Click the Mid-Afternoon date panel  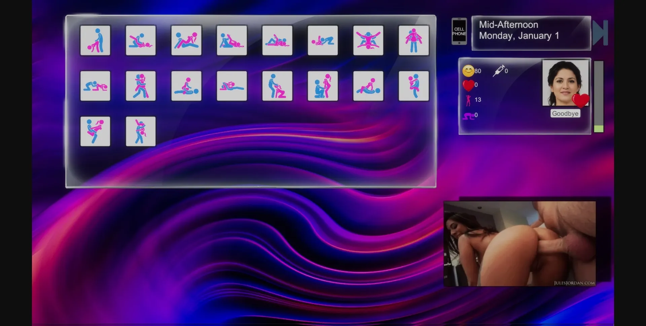point(531,33)
